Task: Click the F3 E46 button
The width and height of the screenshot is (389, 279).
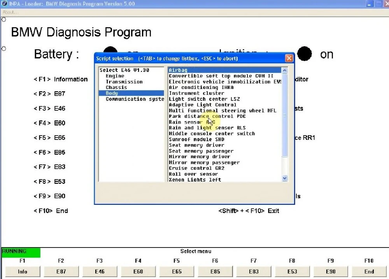Action: [100, 272]
